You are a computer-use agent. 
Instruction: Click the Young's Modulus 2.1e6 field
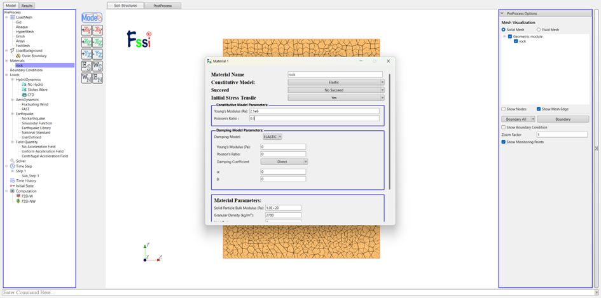click(x=314, y=111)
